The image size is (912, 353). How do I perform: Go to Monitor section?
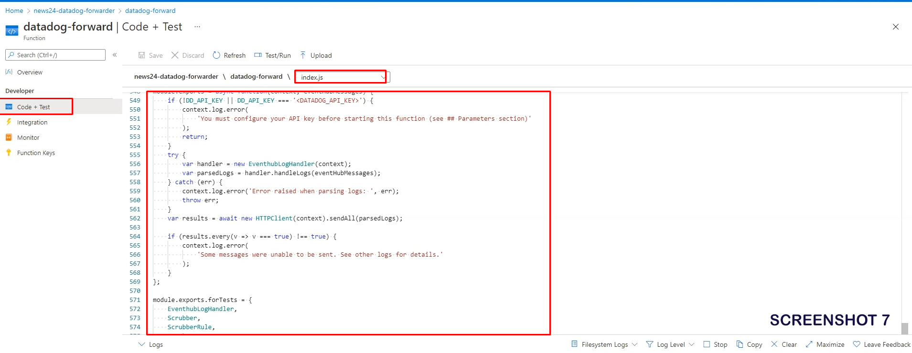(28, 138)
